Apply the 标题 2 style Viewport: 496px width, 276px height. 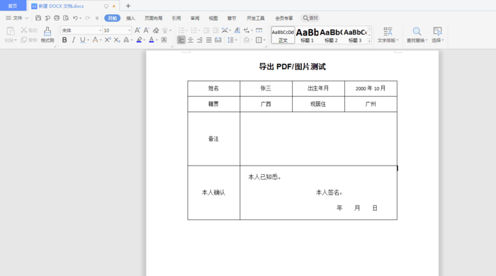pos(331,35)
